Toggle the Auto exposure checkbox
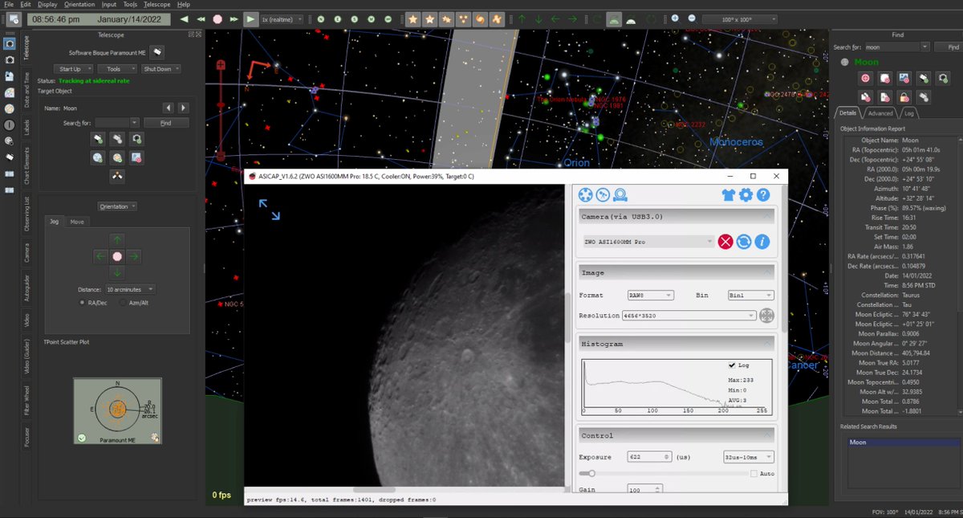 point(754,474)
